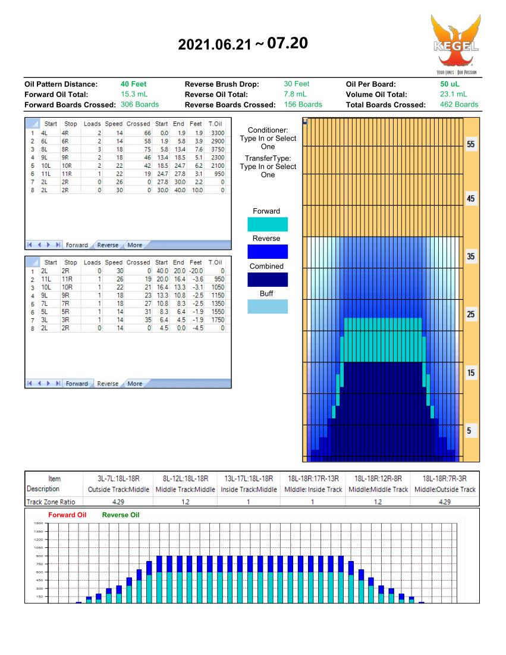Viewport: 506px width, 655px height.
Task: Select the T.Oil cell showing 1750
Action: pos(218,320)
